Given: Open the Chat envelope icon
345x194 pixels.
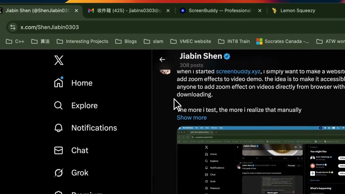Looking at the screenshot, I should point(58,150).
